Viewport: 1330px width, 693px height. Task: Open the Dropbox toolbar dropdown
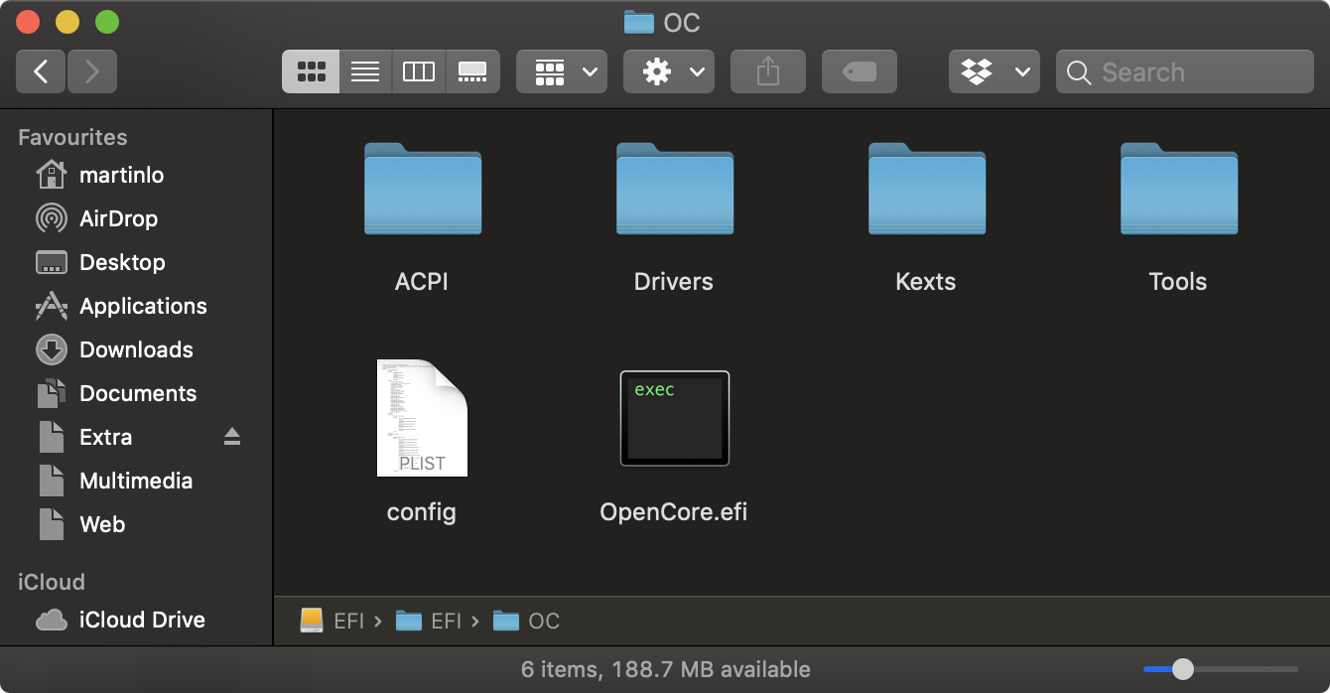(995, 71)
